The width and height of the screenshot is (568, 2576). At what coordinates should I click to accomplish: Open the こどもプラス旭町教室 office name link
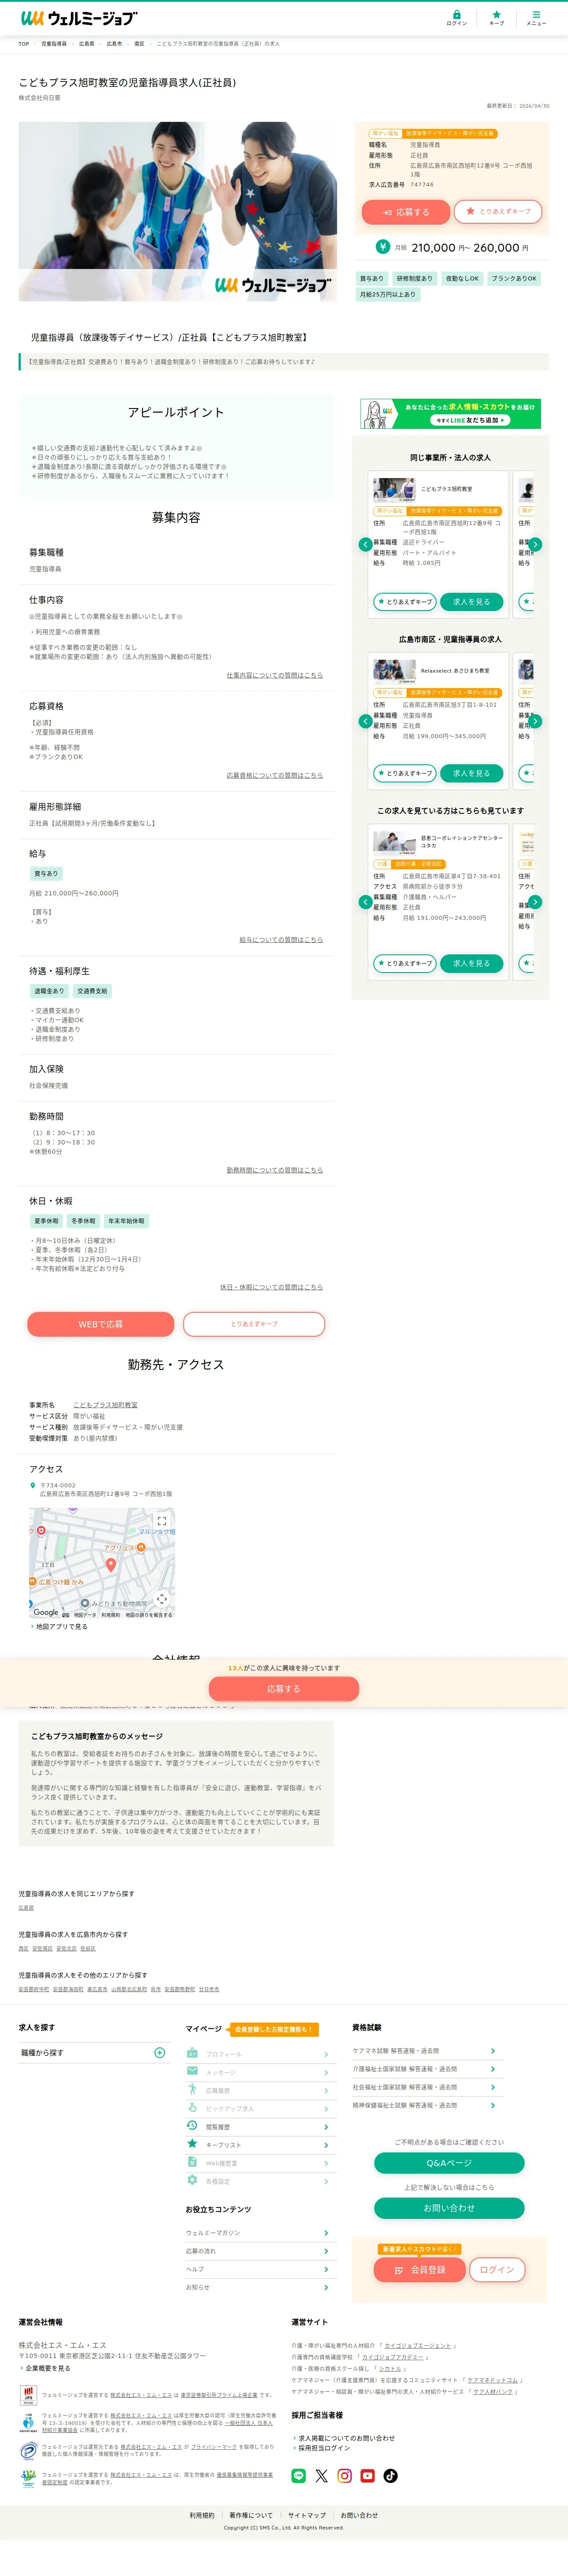tap(105, 1405)
